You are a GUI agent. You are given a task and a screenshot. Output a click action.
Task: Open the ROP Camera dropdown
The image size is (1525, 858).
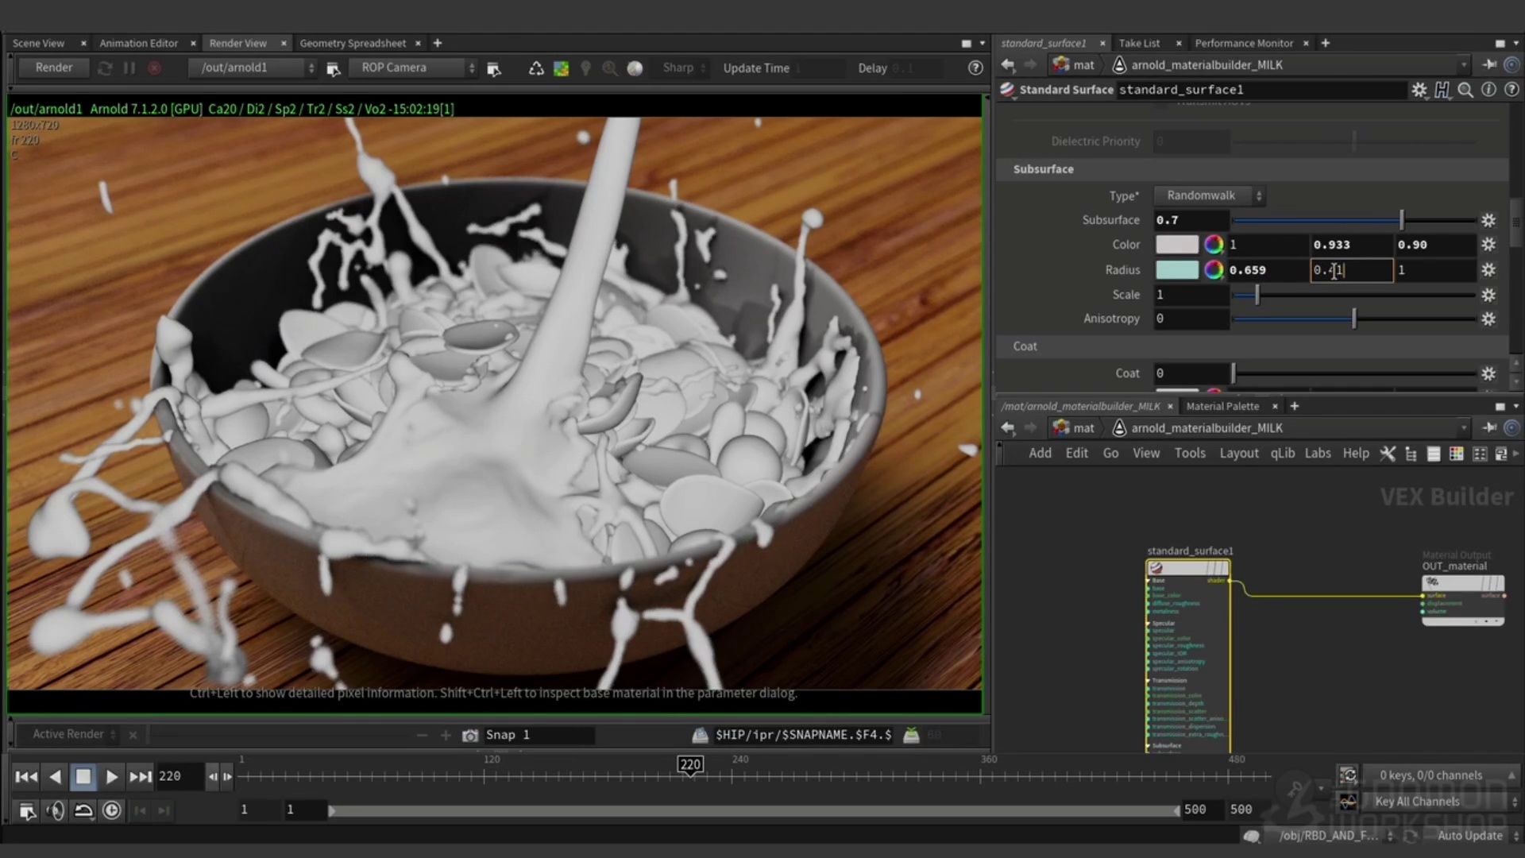(413, 68)
